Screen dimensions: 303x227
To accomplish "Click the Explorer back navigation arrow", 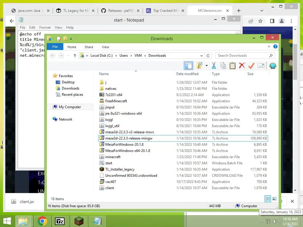I will coord(53,56).
